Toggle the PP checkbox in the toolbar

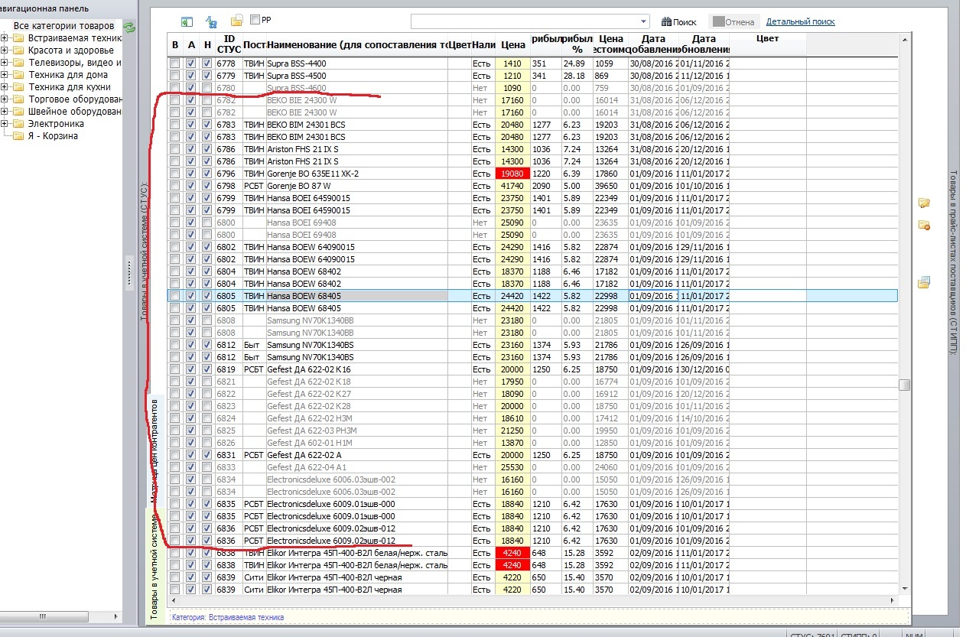tap(255, 20)
